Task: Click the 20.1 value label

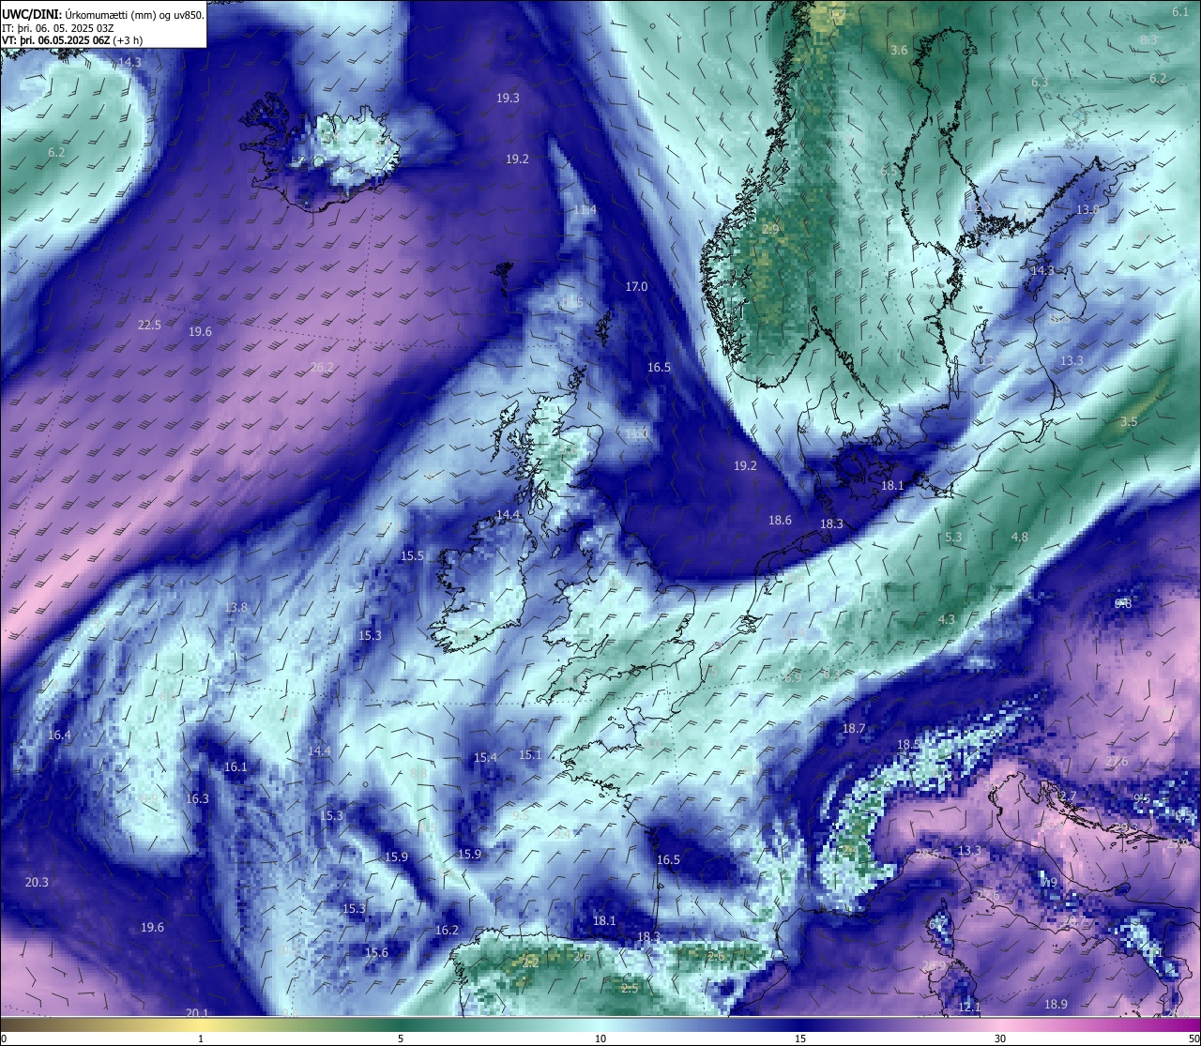Action: (196, 1012)
